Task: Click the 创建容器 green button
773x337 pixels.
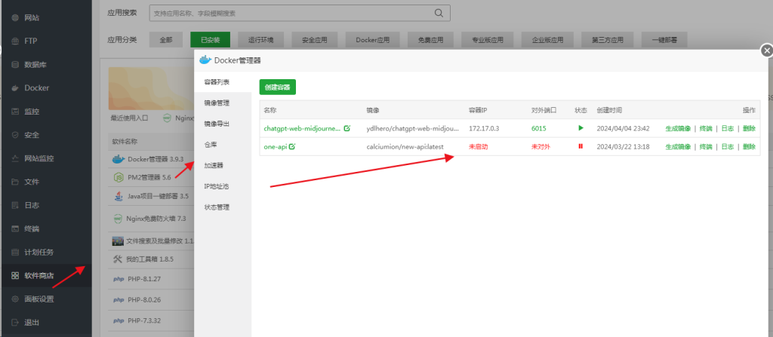Action: (x=278, y=87)
